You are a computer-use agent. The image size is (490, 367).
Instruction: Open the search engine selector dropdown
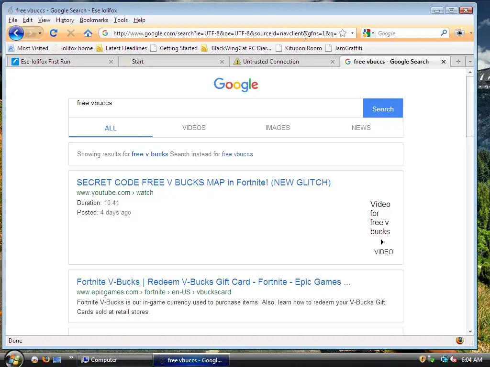tap(368, 33)
